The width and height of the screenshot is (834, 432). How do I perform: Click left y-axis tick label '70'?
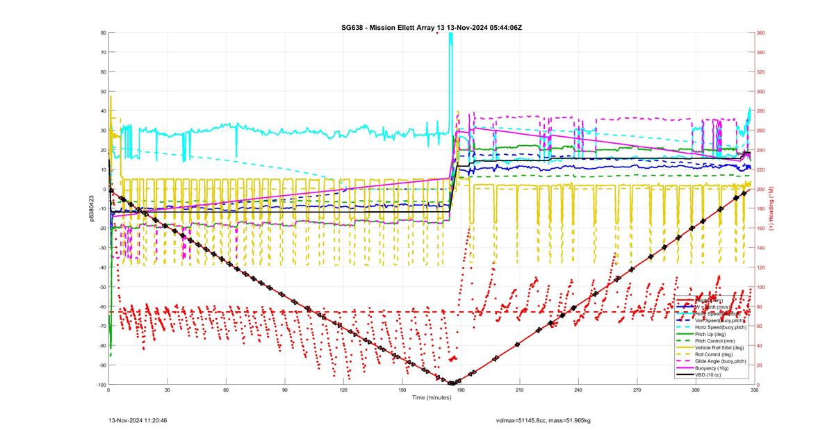[x=103, y=52]
